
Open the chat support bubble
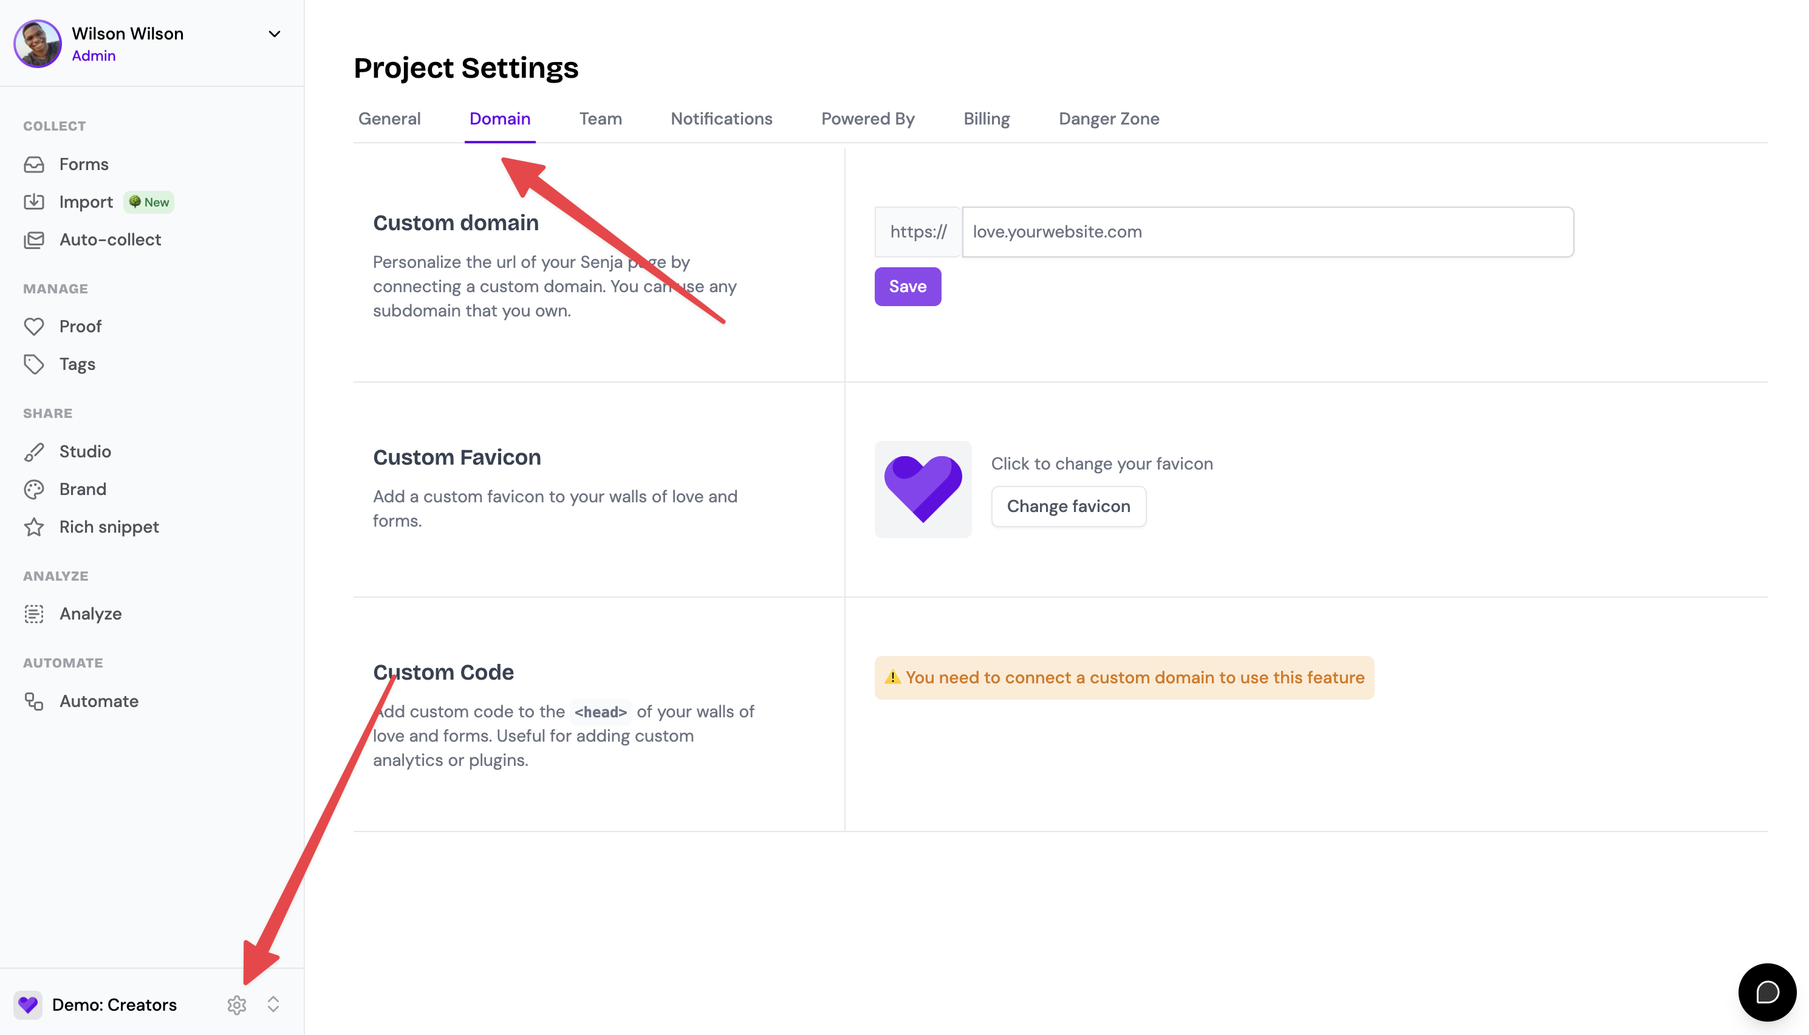(x=1767, y=992)
